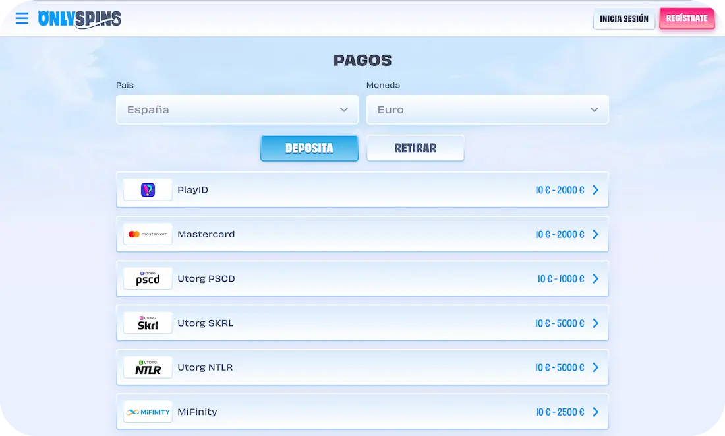725x436 pixels.
Task: Expand Utorg SKRL row chevron
Action: 595,323
